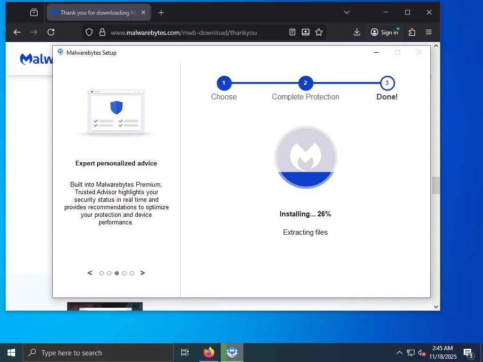Screen dimensions: 483x362
Task: Open the Firefox downloads panel
Action: click(357, 32)
